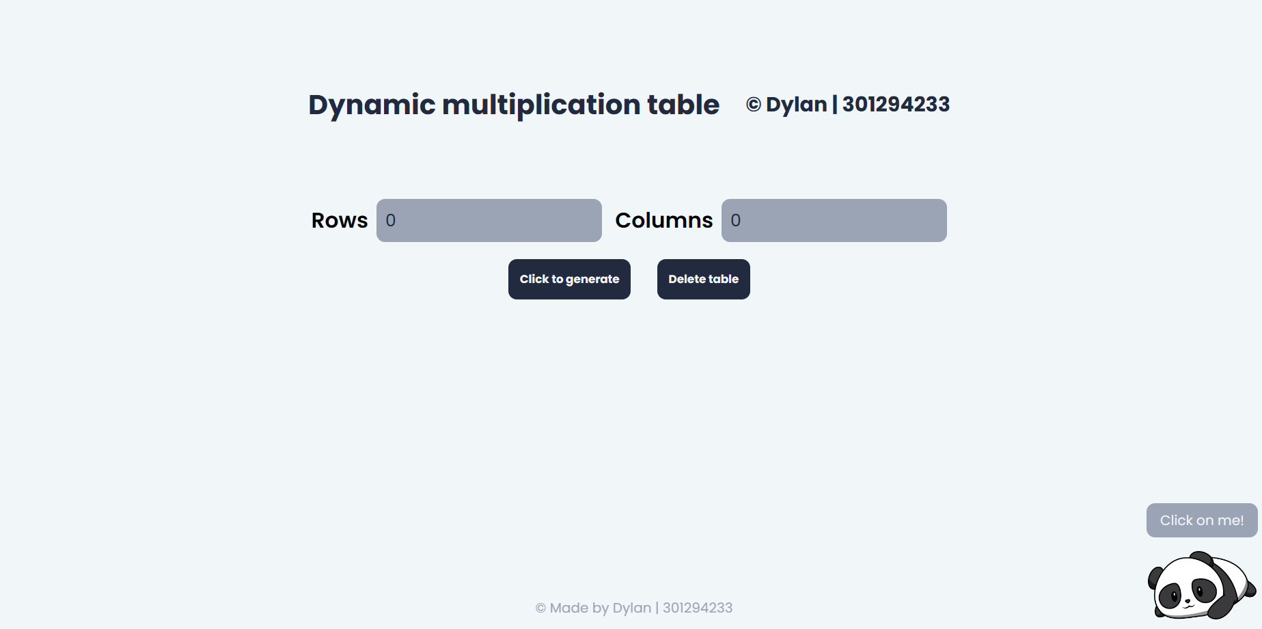Focus the Columns number input field
This screenshot has height=629, width=1262.
[834, 220]
